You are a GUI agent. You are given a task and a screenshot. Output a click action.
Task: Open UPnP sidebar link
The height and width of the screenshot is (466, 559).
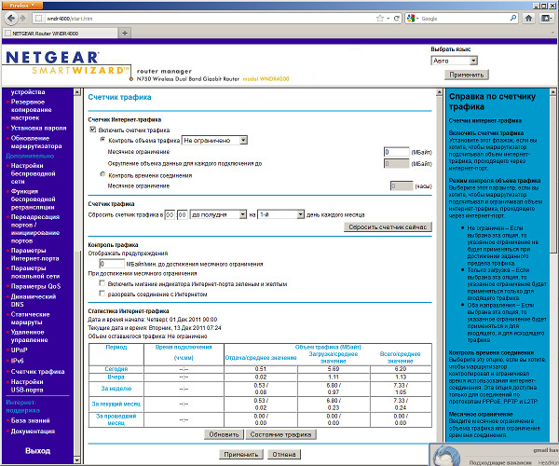click(19, 350)
